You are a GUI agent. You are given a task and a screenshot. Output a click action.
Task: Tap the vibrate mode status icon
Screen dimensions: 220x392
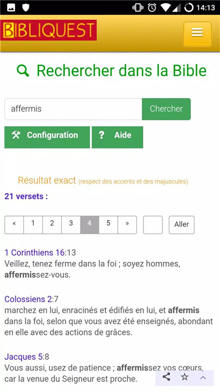pyautogui.click(x=138, y=8)
